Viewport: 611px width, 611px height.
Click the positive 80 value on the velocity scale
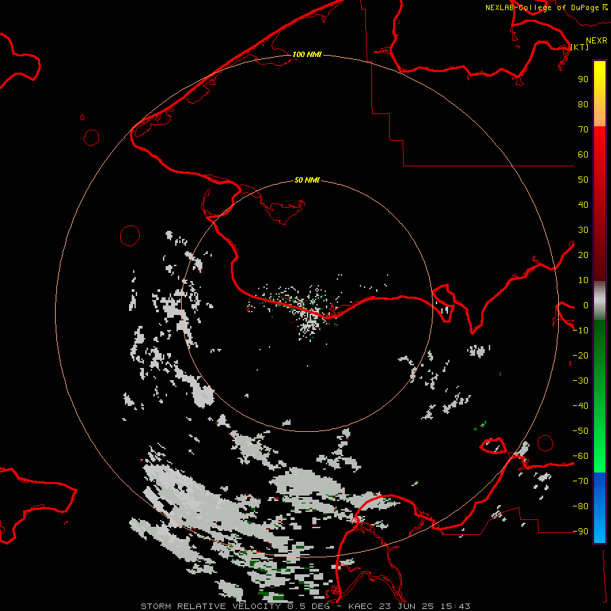click(x=583, y=105)
